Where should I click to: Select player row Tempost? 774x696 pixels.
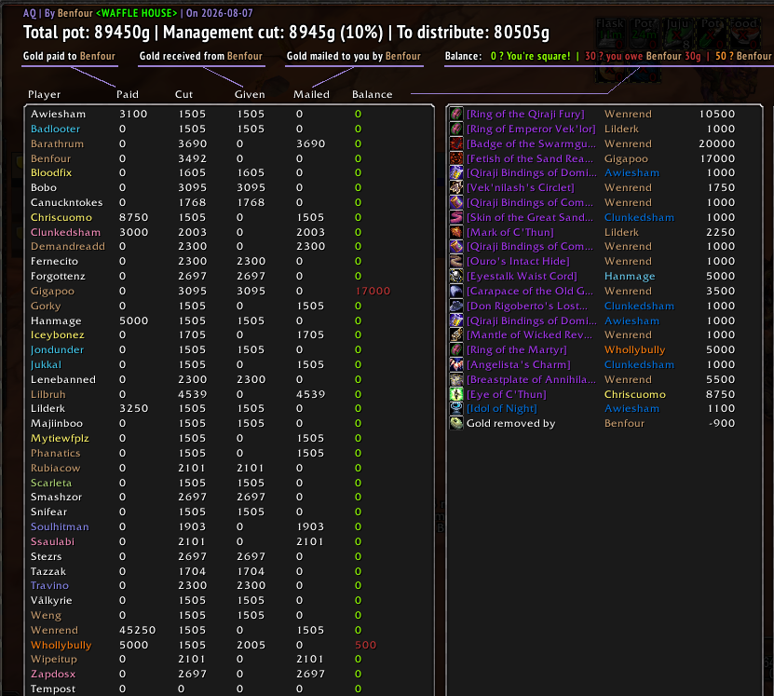point(229,689)
